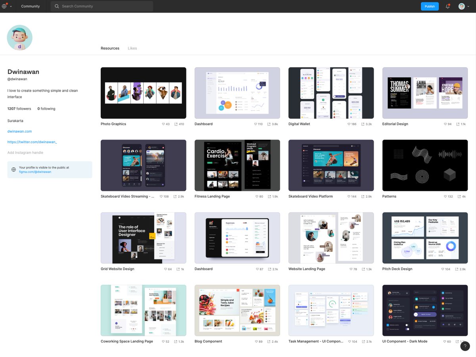
Task: Focus the Search Community field
Action: [x=102, y=6]
